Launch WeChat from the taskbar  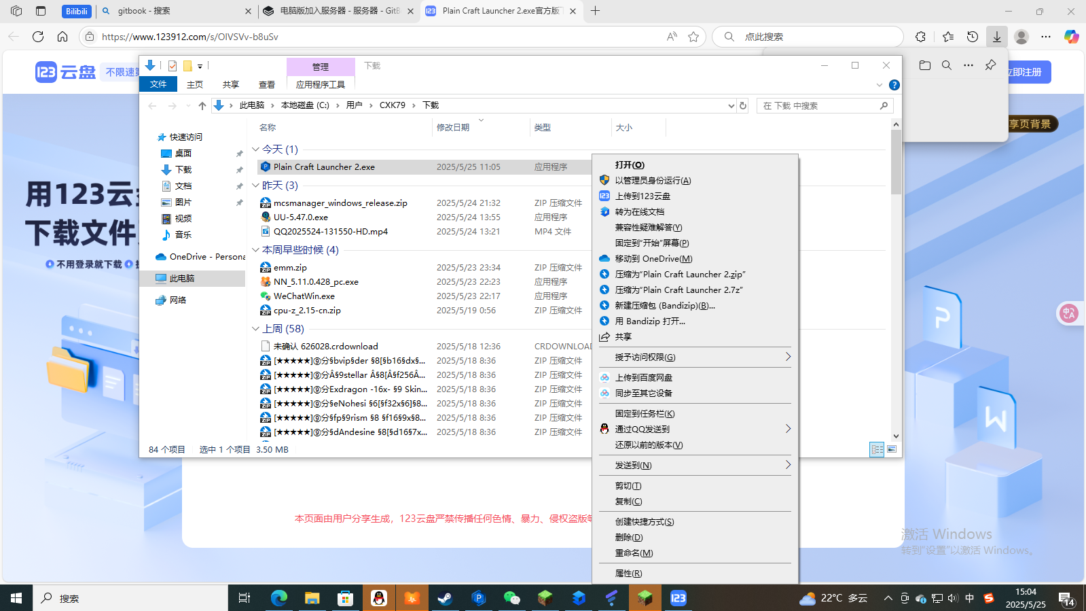[x=511, y=598]
